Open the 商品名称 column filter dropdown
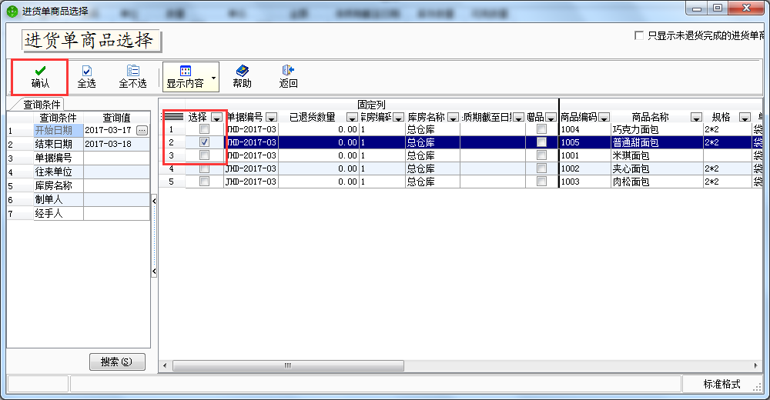Screen dimensions: 770x400 coord(696,117)
